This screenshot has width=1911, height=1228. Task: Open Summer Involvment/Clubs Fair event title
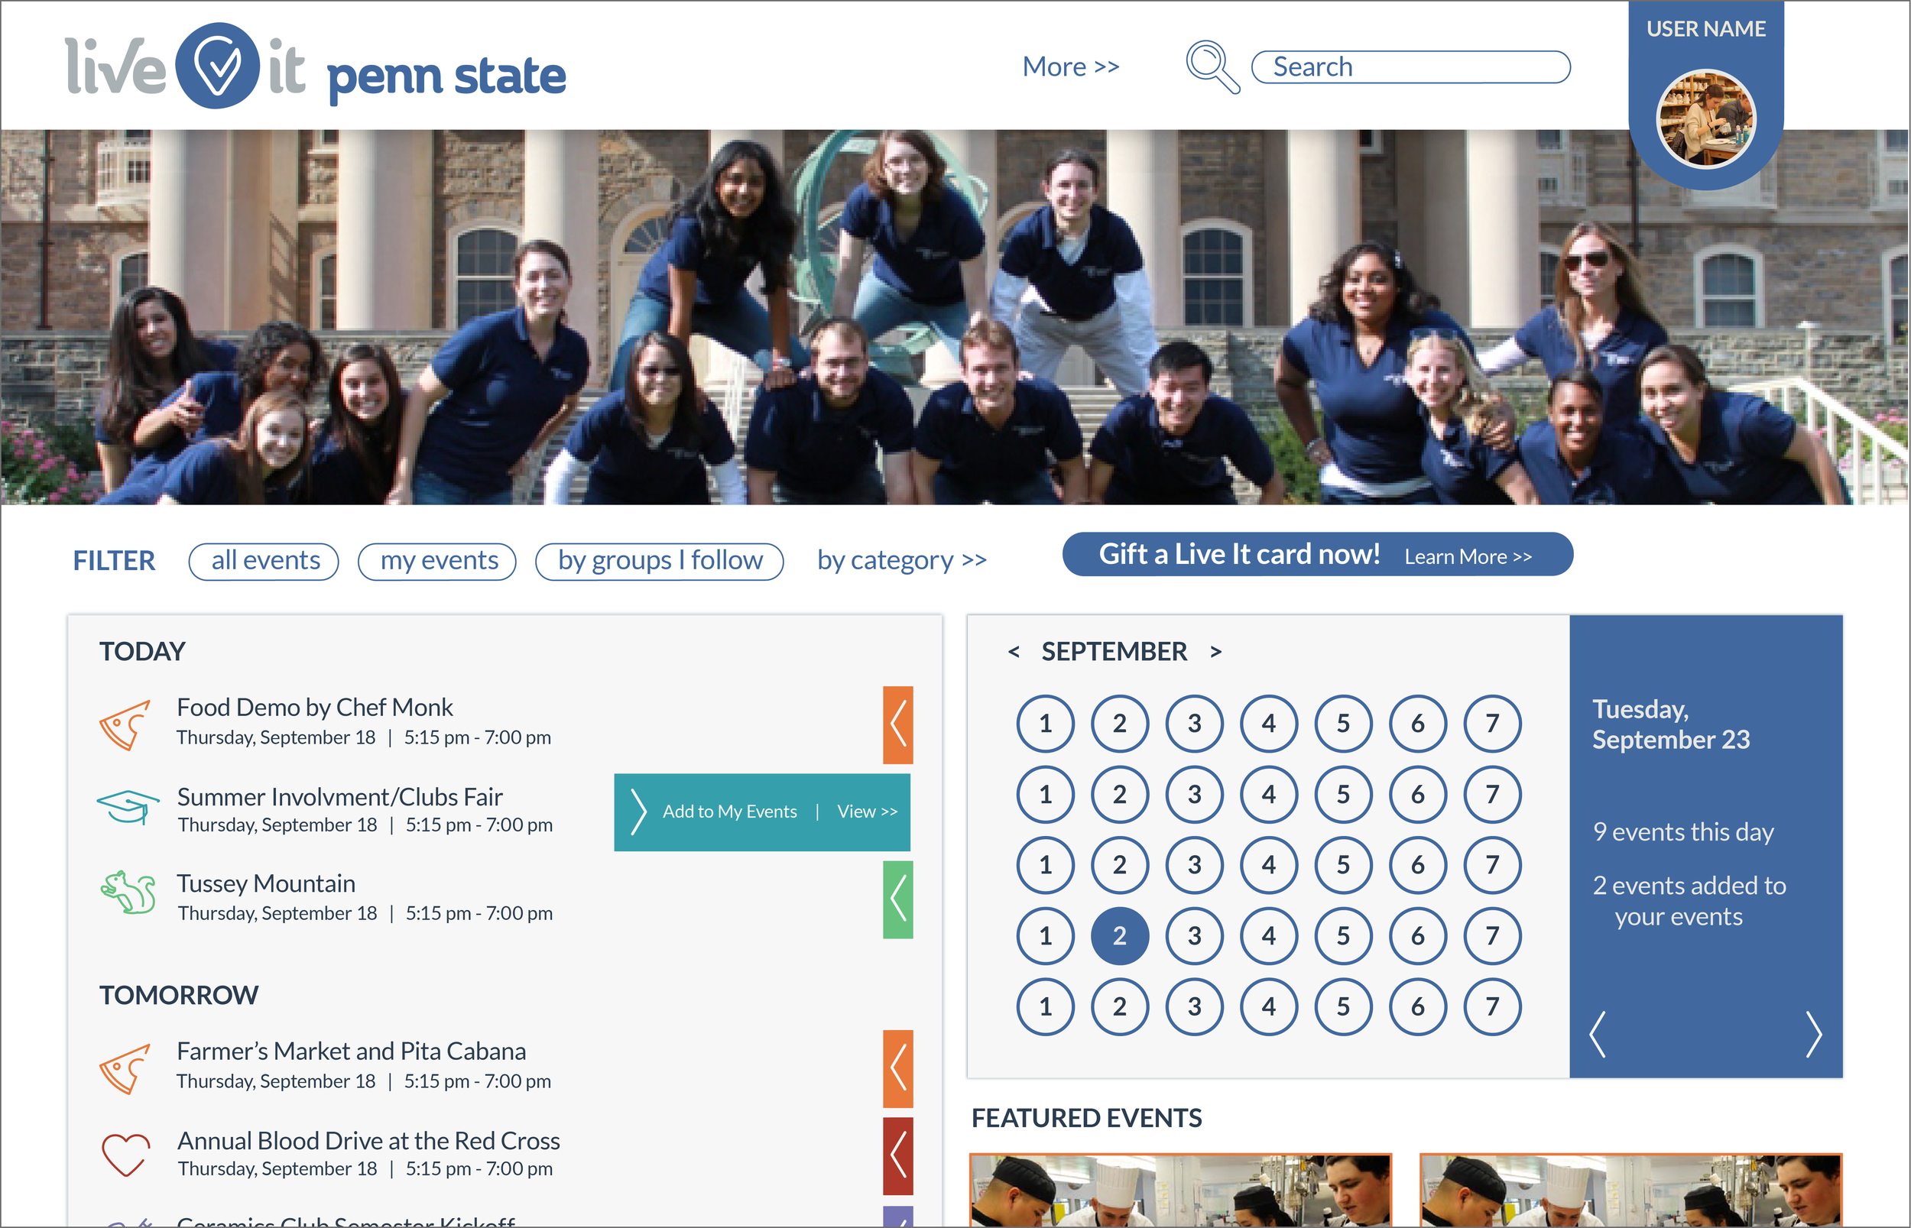tap(339, 796)
